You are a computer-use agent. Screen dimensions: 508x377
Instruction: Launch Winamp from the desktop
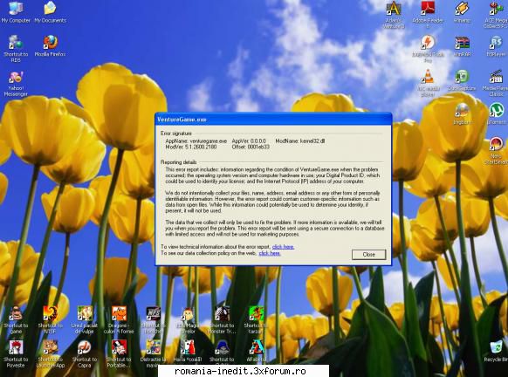[462, 11]
